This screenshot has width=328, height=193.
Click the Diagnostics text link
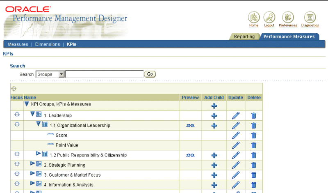pyautogui.click(x=310, y=25)
